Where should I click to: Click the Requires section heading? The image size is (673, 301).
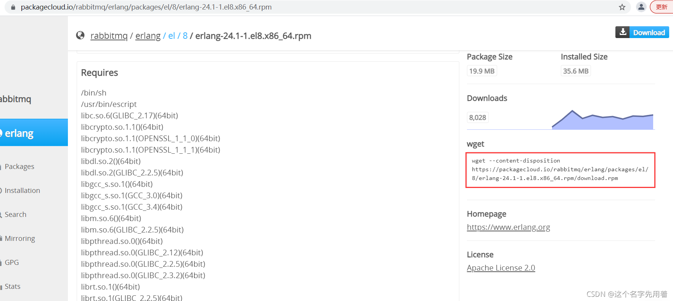point(100,73)
